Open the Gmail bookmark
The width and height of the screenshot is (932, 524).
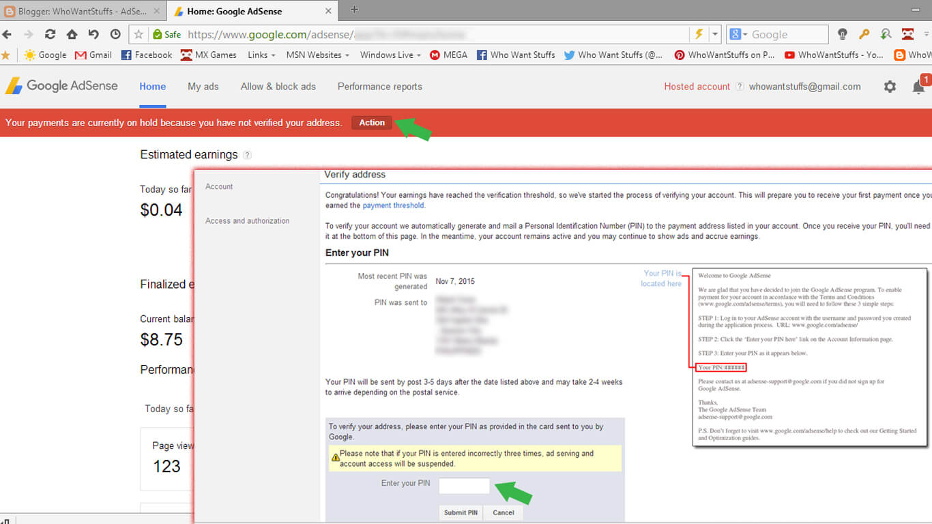(93, 55)
